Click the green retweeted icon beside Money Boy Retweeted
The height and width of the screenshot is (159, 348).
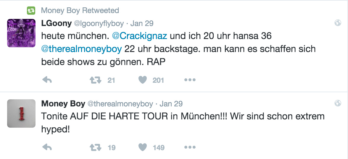(x=31, y=11)
